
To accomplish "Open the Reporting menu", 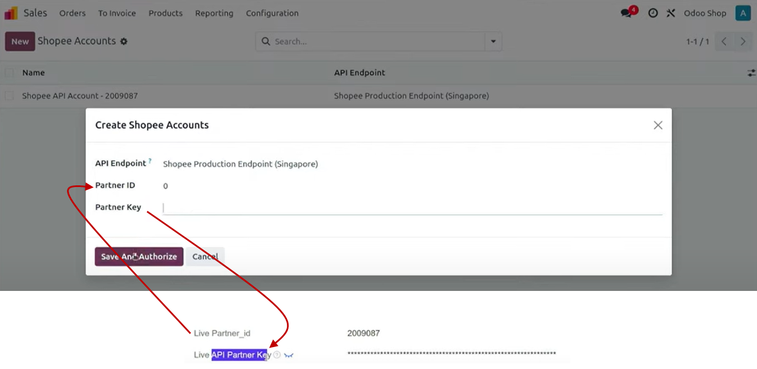I will [x=214, y=13].
